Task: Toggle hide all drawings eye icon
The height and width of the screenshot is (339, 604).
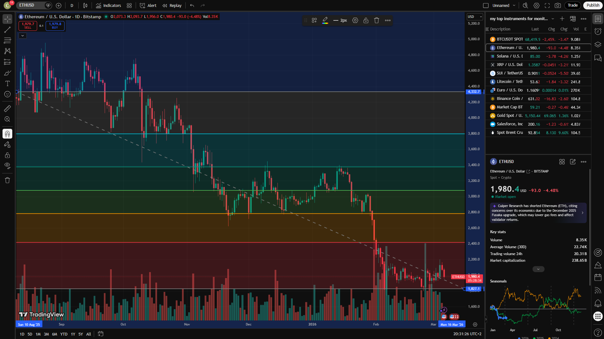Action: [x=7, y=166]
